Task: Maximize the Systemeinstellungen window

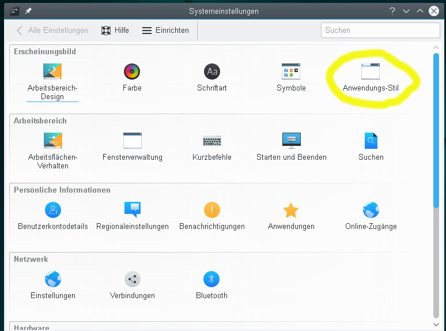Action: point(420,11)
